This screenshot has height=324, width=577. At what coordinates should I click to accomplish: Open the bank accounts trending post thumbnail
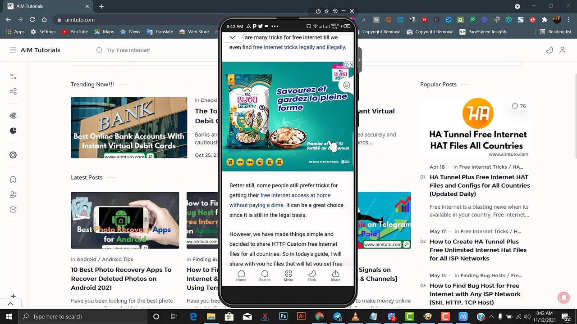(129, 128)
